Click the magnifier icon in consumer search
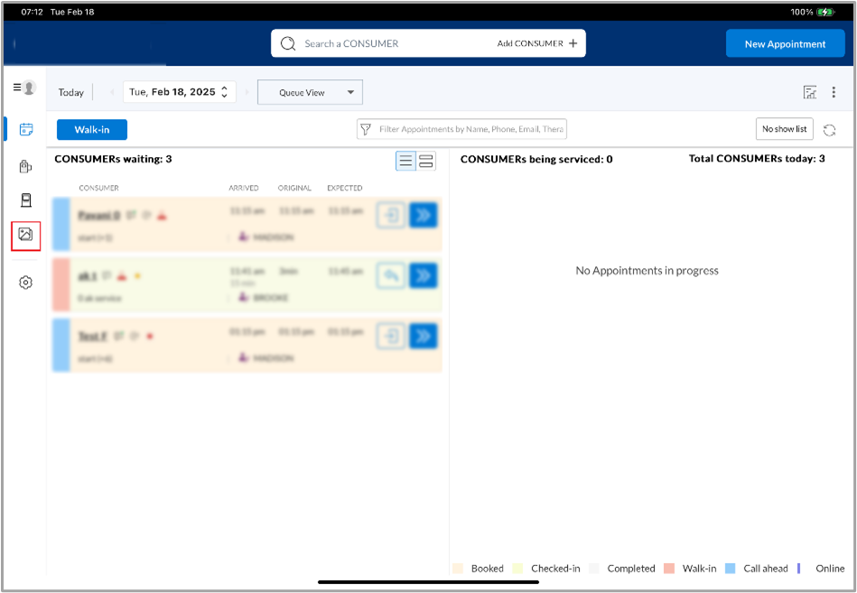This screenshot has width=857, height=593. [x=288, y=43]
